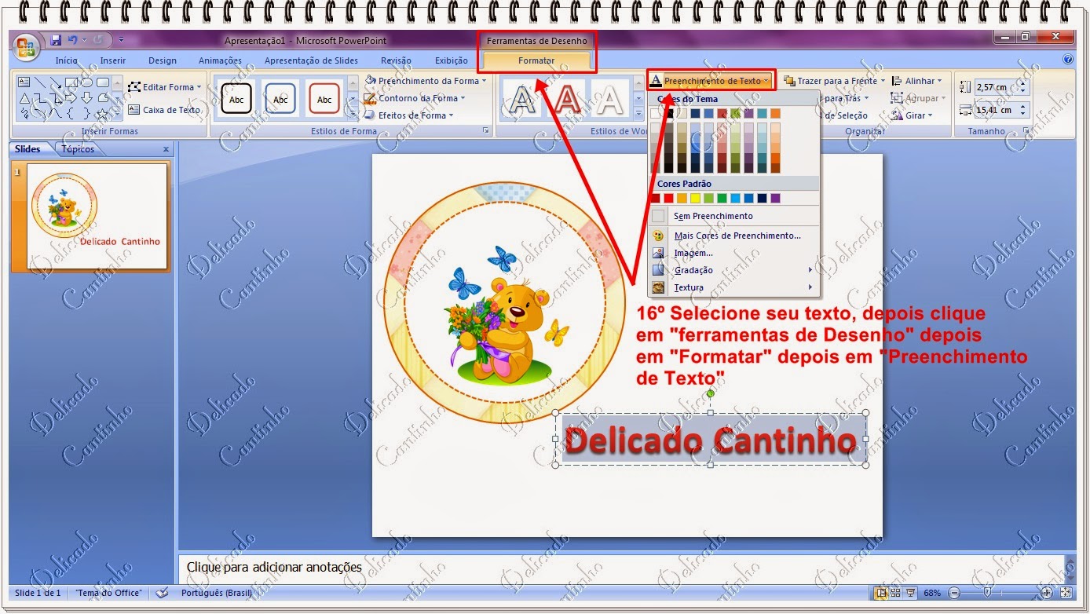The image size is (1090, 614).
Task: Open the Animações ribbon tab
Action: pos(221,60)
